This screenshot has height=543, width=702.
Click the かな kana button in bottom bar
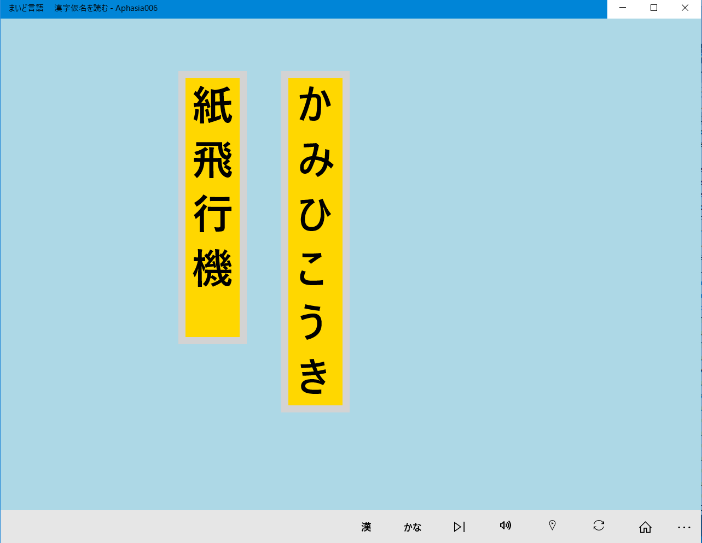[413, 527]
